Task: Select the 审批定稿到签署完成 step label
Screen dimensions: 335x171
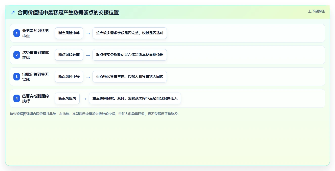Action: (36, 77)
